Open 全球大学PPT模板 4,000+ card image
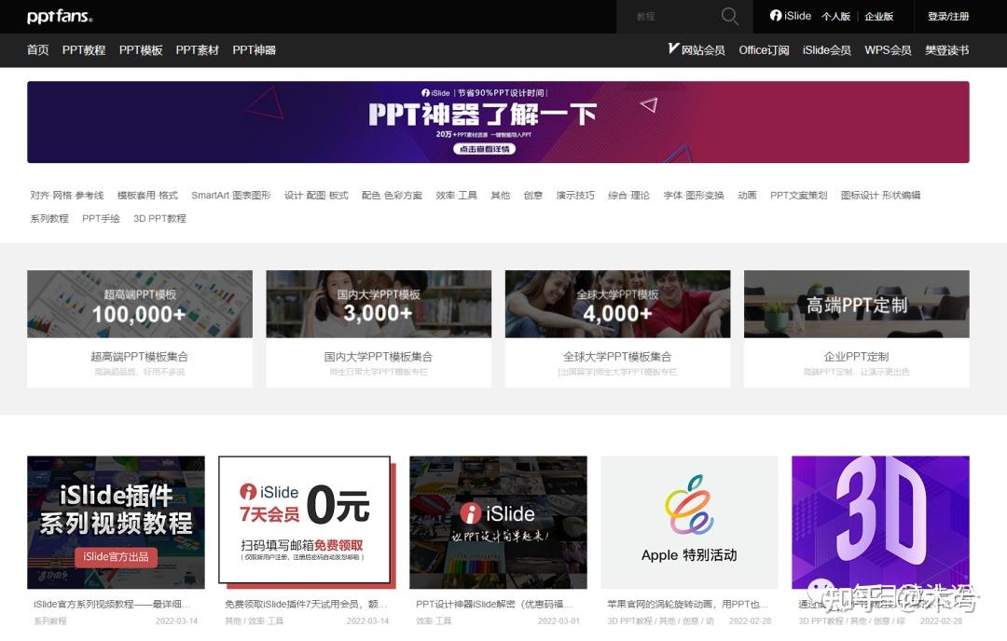The width and height of the screenshot is (1007, 641). click(x=617, y=304)
